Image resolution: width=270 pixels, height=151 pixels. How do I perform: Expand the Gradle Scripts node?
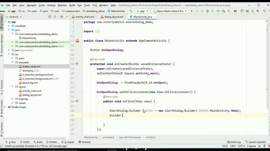(5, 107)
